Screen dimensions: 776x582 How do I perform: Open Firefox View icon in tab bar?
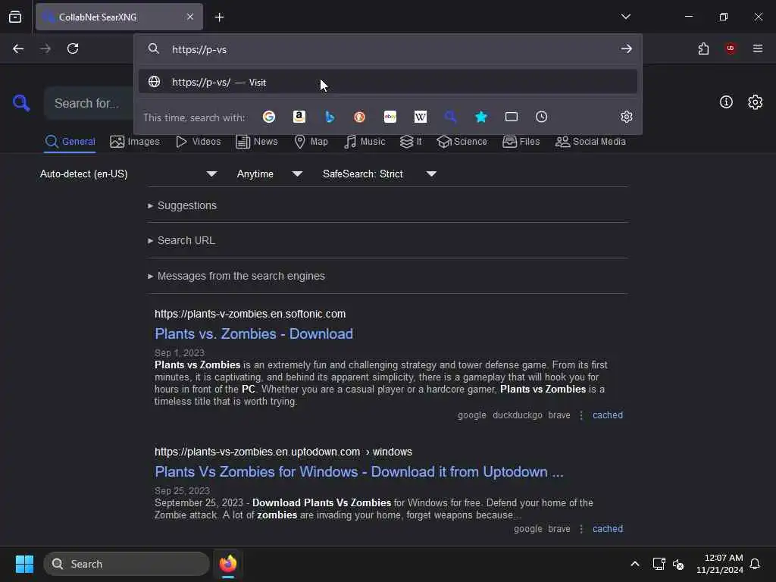point(15,17)
